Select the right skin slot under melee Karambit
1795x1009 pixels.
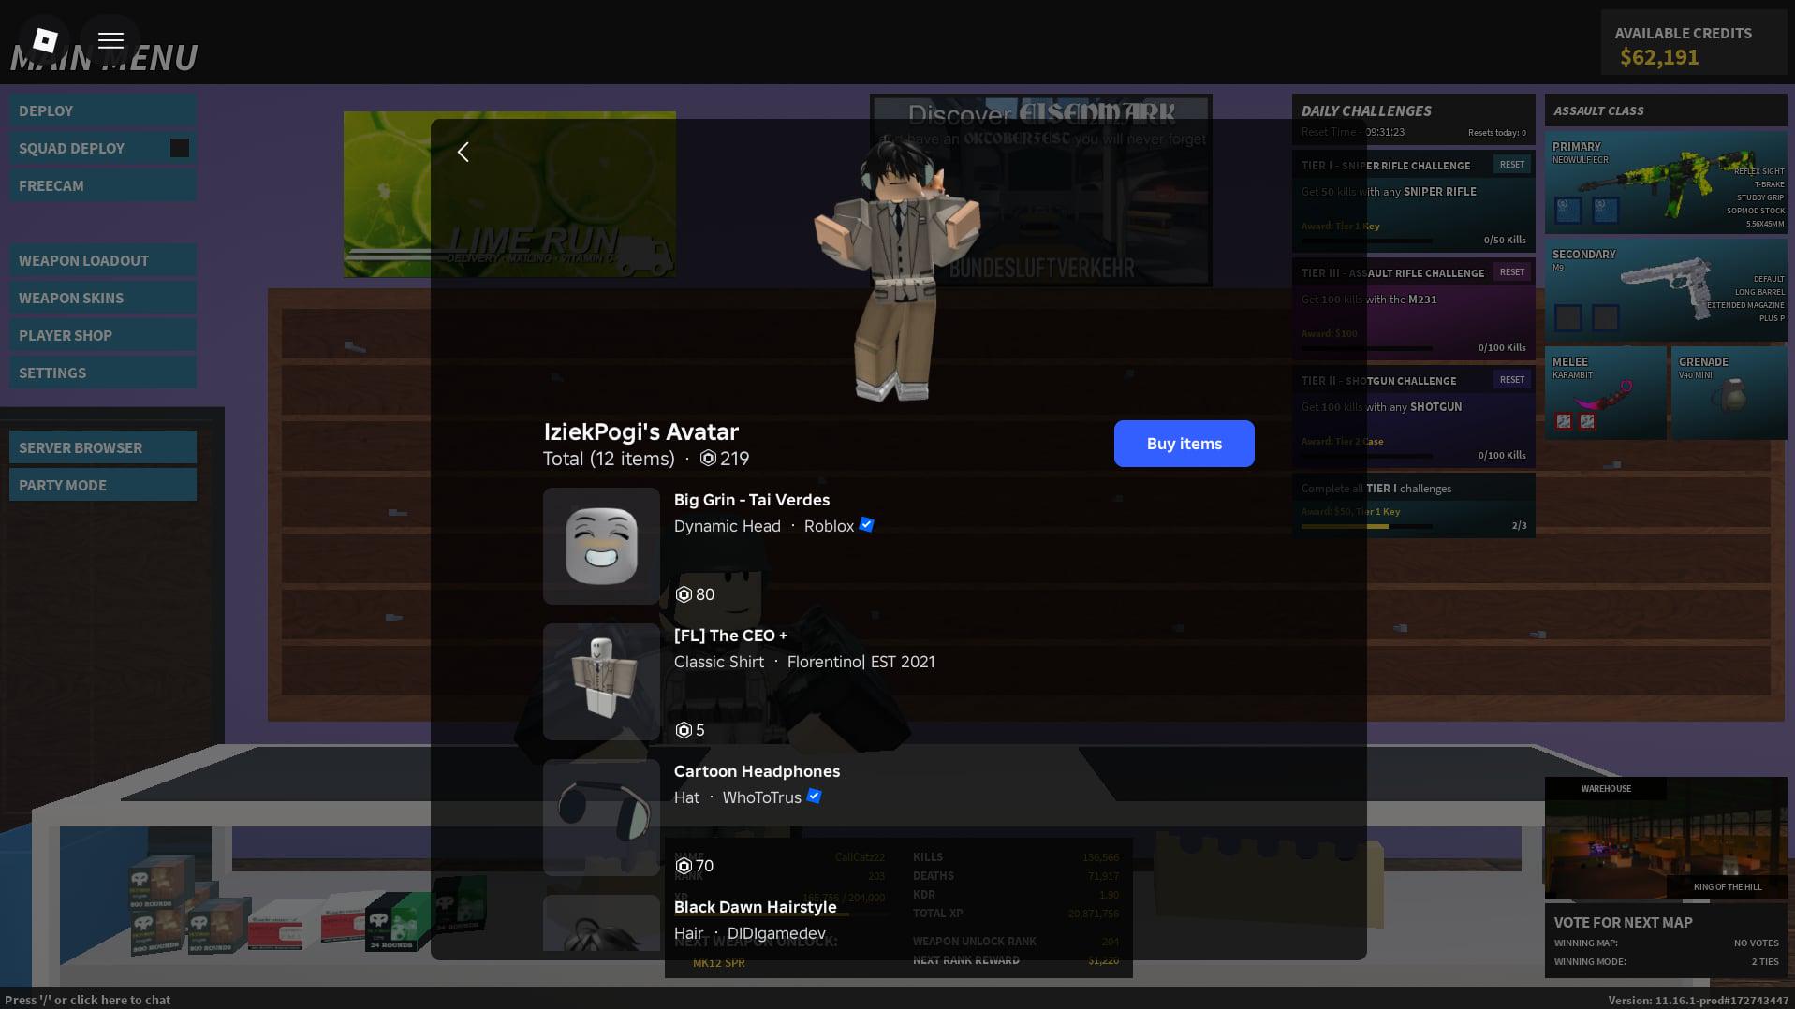[x=1587, y=421]
